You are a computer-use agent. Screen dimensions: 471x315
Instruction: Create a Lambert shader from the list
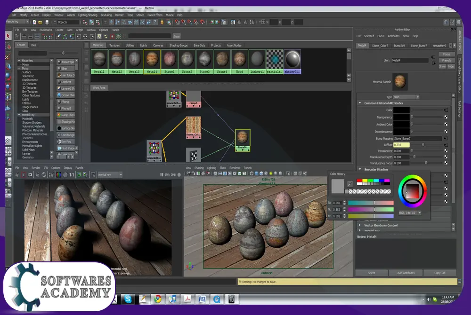point(66,82)
